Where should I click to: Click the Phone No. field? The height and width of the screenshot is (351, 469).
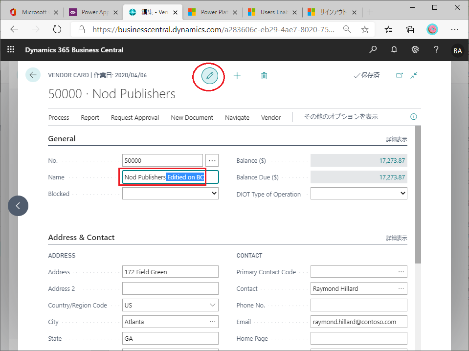(x=358, y=305)
